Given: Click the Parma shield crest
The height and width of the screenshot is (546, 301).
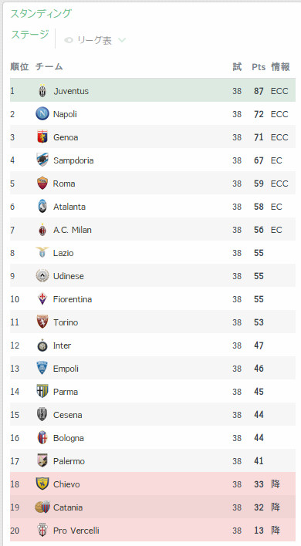Looking at the screenshot, I should click(x=42, y=392).
